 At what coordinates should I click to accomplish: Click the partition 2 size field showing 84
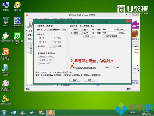[x=89, y=33]
